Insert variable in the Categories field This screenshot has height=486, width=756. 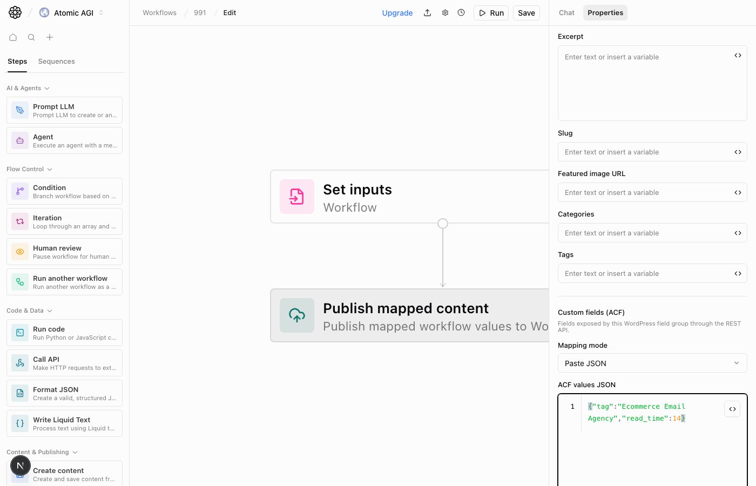pos(738,233)
